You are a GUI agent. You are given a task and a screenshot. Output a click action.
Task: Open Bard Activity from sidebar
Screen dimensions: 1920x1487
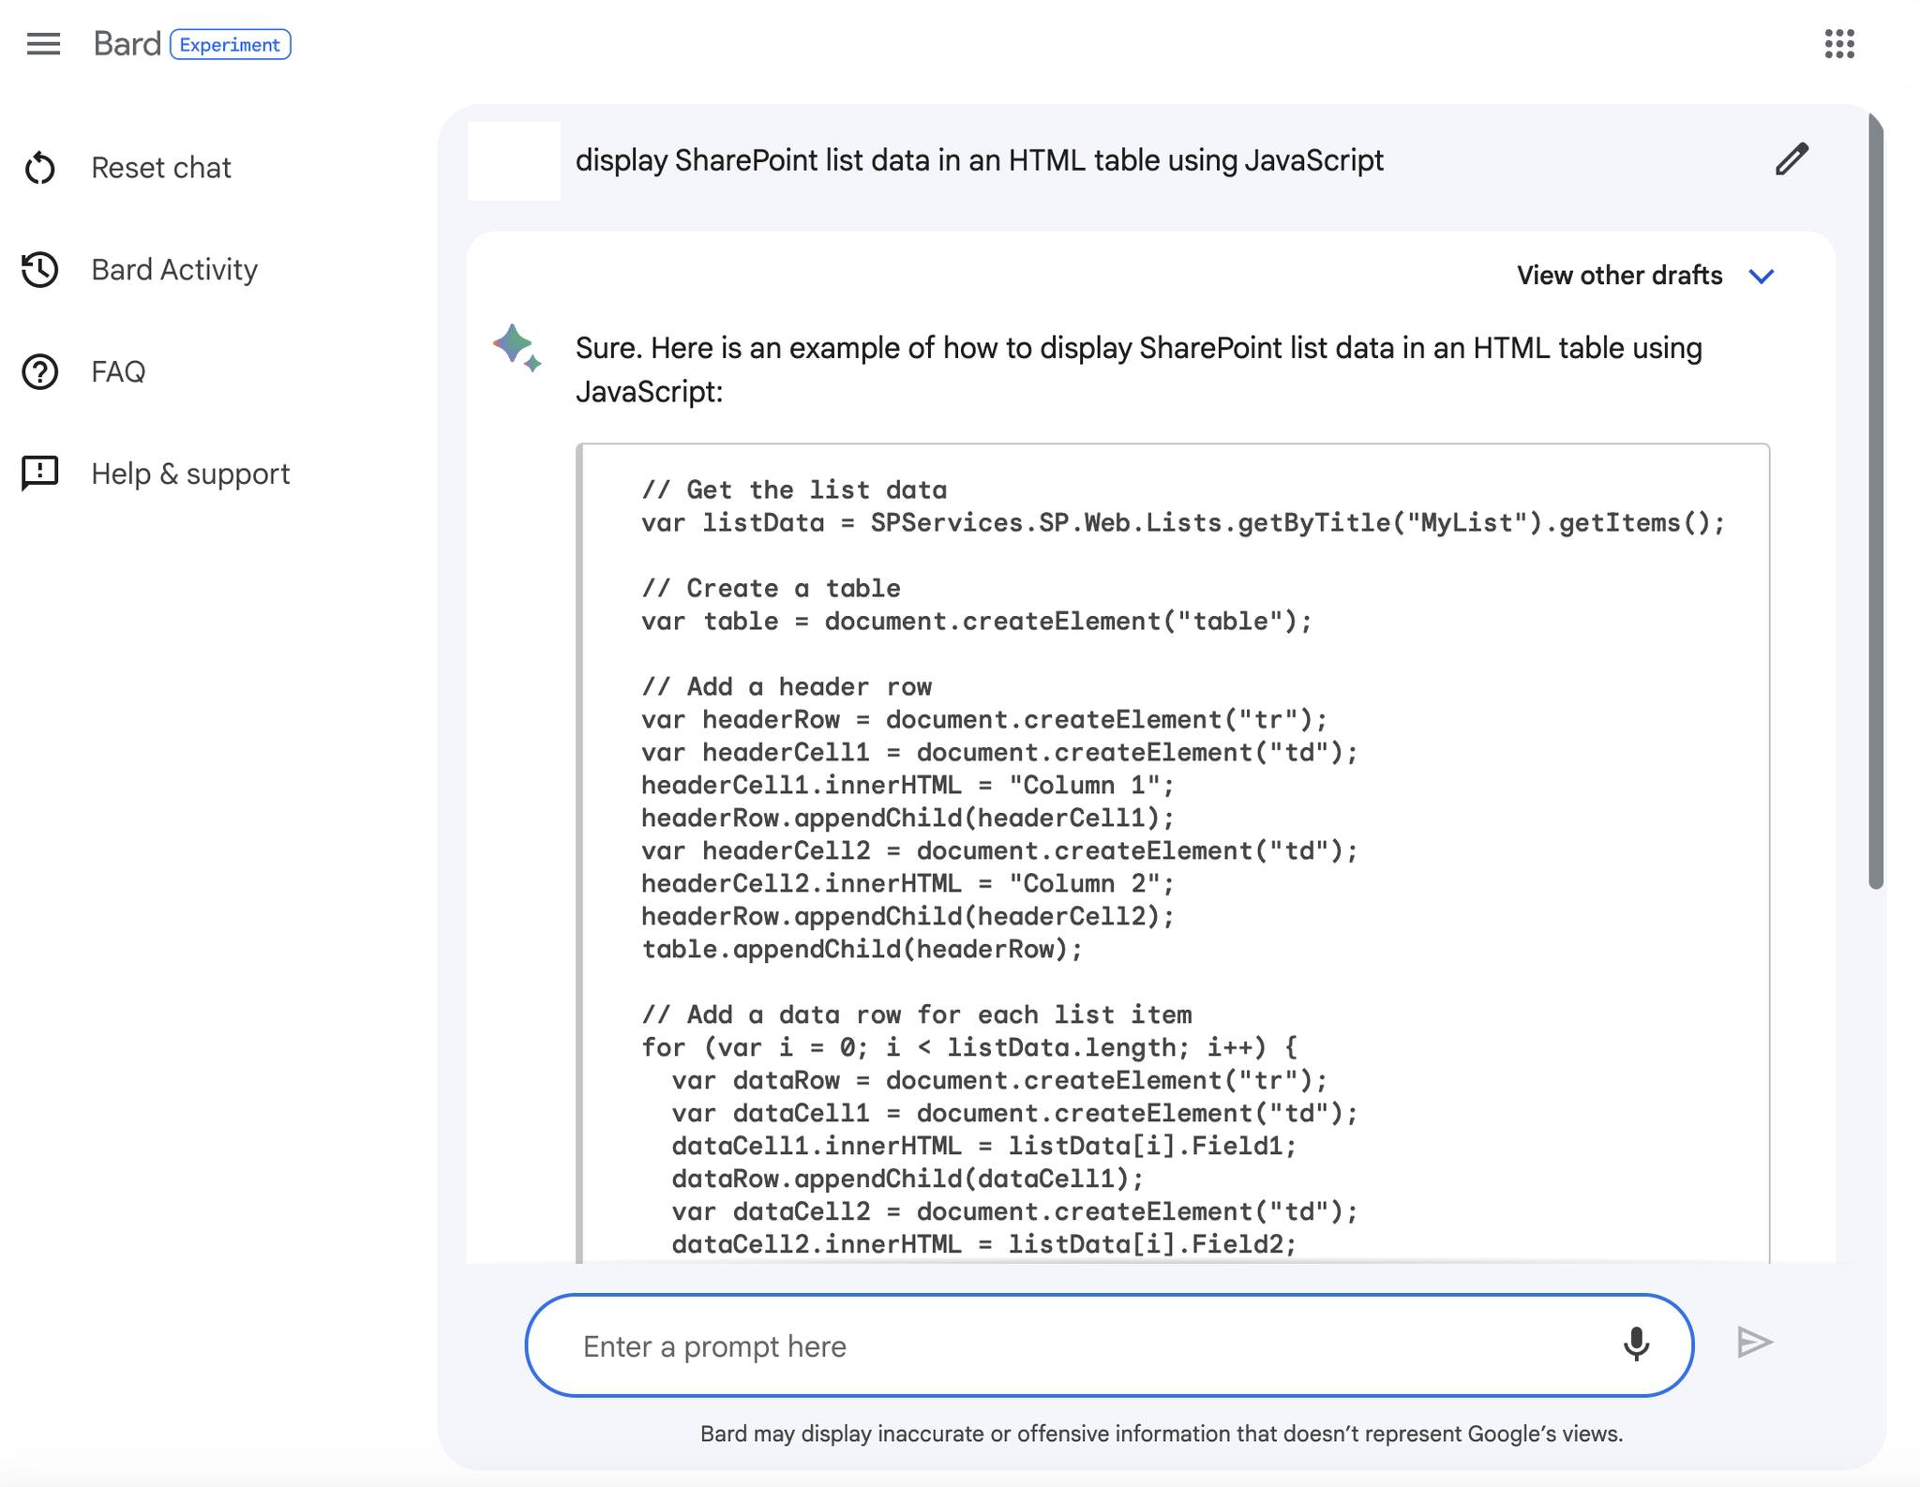click(x=174, y=270)
